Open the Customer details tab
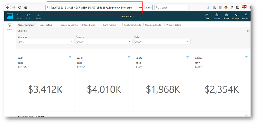This screenshot has width=259, height=125. (x=132, y=25)
